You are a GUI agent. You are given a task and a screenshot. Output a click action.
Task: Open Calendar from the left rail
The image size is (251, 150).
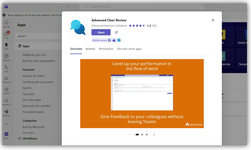point(6,58)
